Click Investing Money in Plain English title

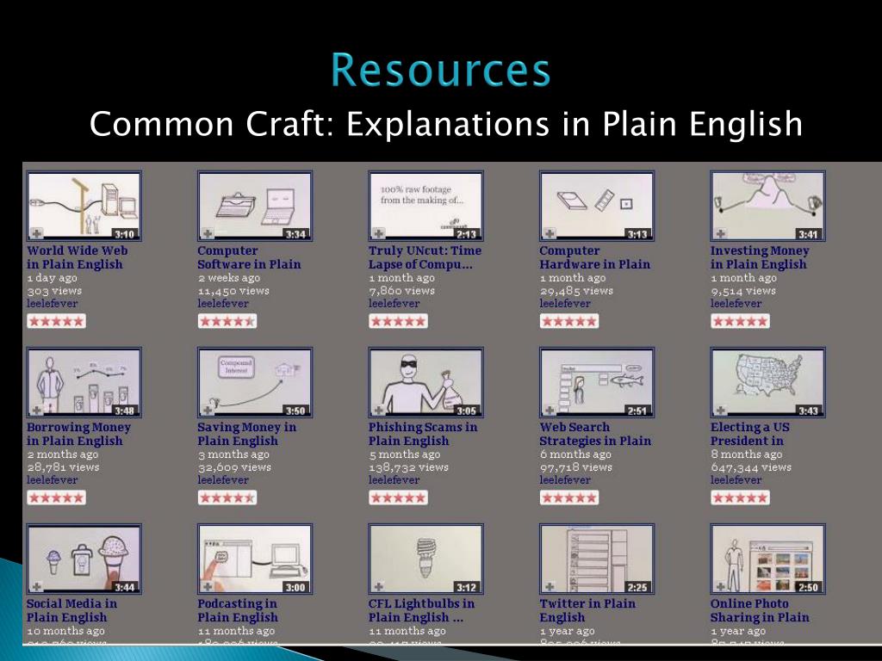click(760, 257)
